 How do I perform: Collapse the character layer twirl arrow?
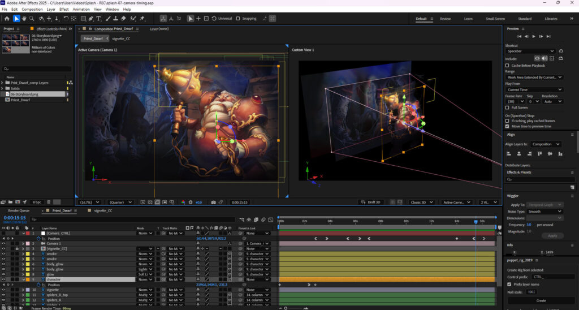tap(23, 279)
